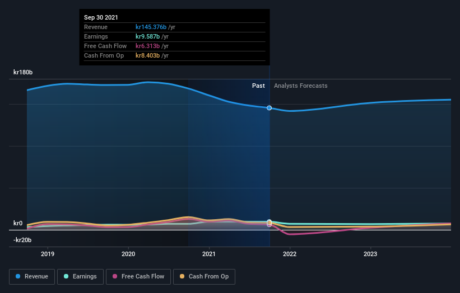Click the kr180b y-axis label
460x293 pixels.
[23, 72]
